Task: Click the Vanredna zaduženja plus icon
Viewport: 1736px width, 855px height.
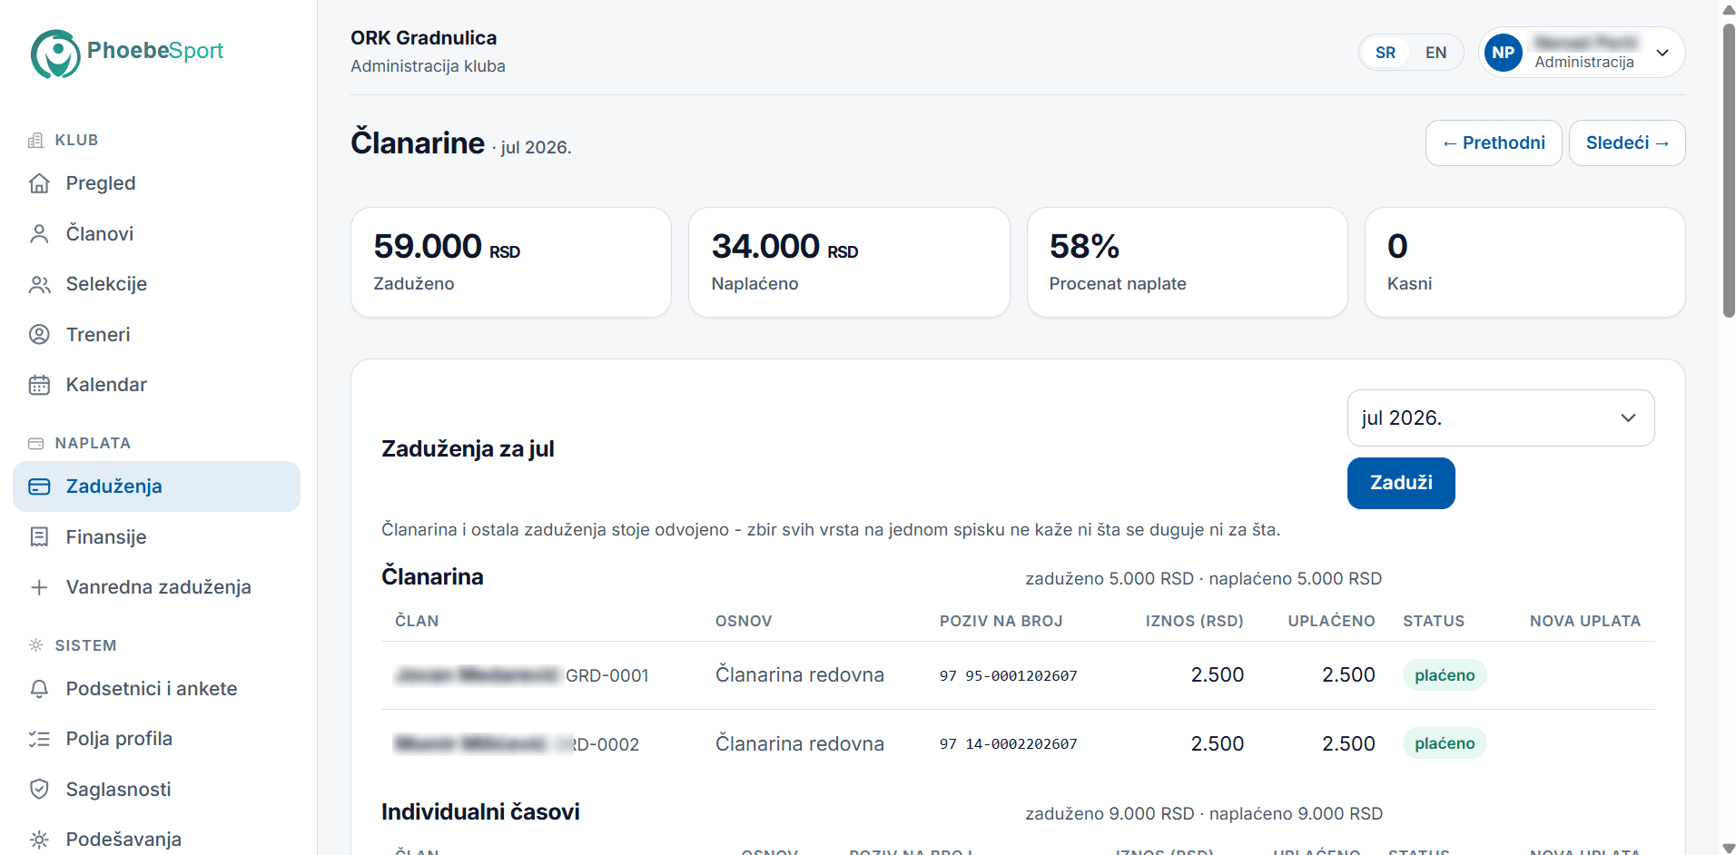Action: (x=39, y=587)
